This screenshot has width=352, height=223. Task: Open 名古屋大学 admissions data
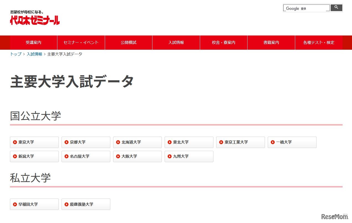tap(86, 156)
